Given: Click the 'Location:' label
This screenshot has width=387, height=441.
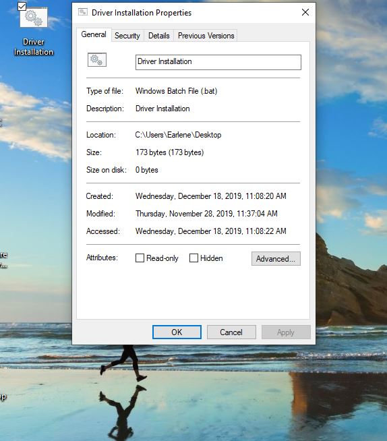Looking at the screenshot, I should (x=101, y=135).
